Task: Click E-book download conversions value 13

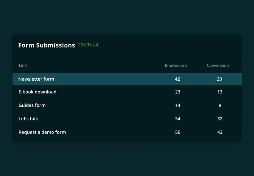Action: click(x=220, y=92)
